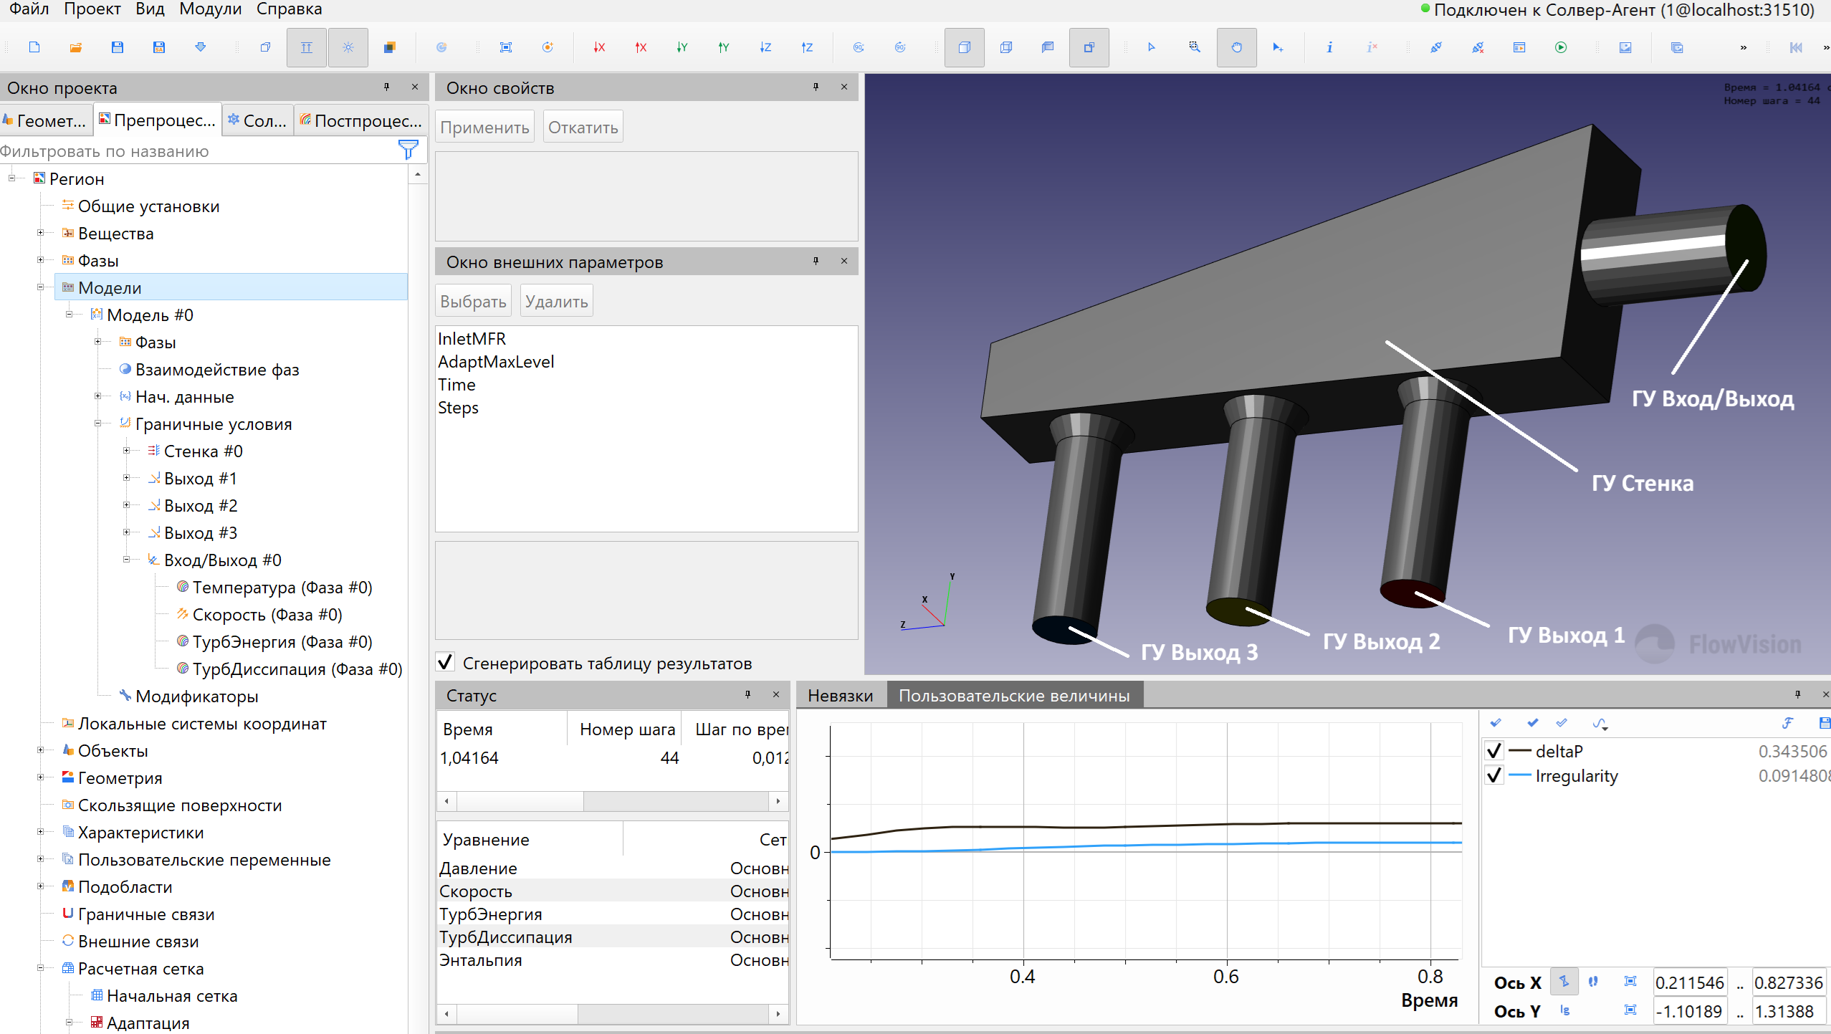Open the Модули menu
The image size is (1831, 1034).
click(210, 9)
